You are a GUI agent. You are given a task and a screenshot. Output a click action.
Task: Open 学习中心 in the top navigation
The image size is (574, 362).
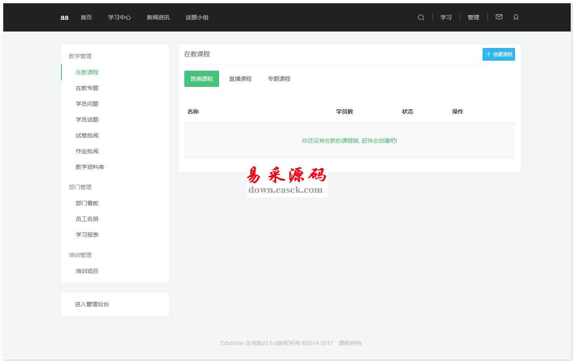[x=119, y=17]
